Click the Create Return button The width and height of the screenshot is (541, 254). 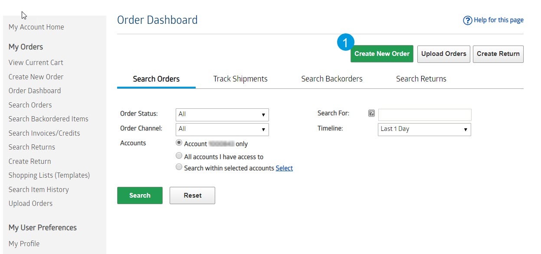[x=498, y=54]
